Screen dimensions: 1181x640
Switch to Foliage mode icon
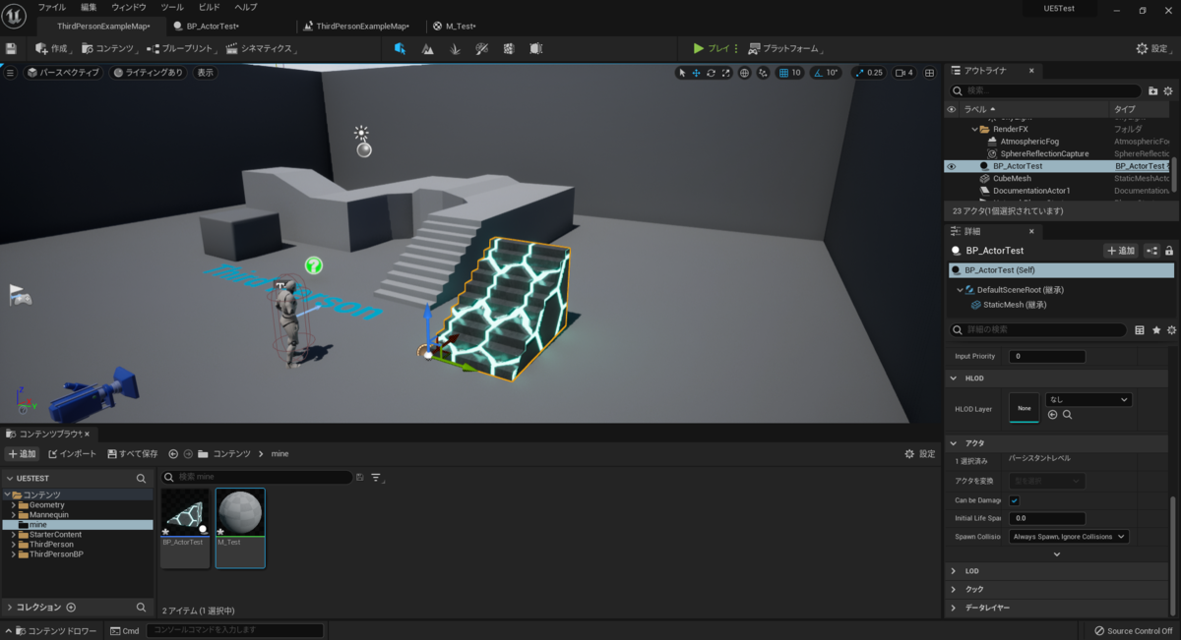pos(455,48)
